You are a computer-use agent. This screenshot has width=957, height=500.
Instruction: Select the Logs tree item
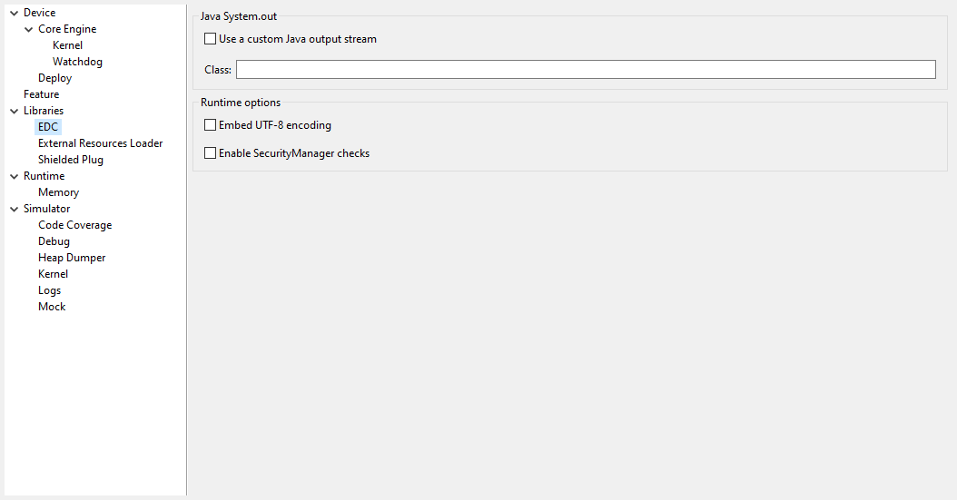(49, 290)
